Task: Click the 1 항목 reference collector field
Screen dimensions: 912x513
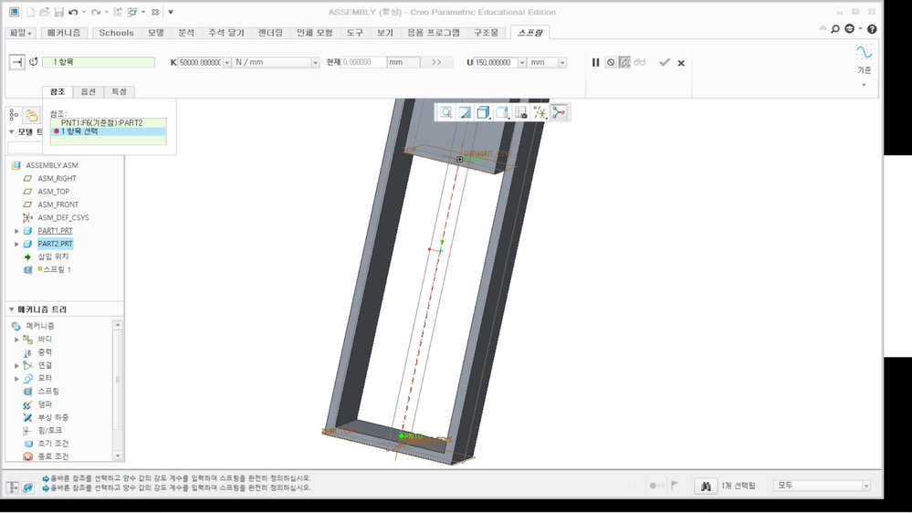Action: pos(99,62)
